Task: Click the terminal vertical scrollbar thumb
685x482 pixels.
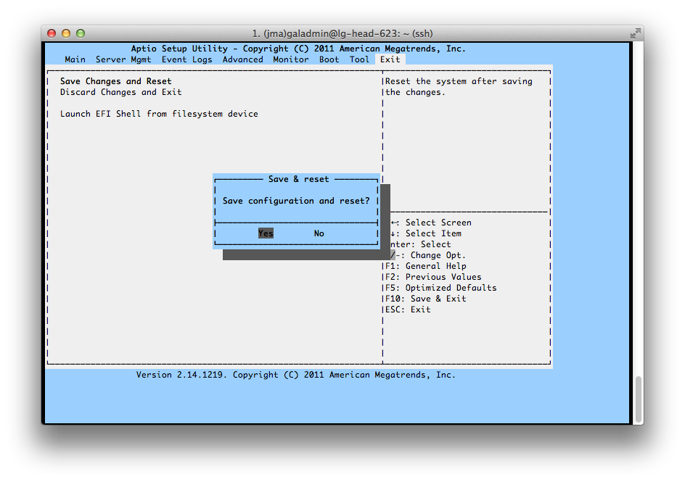Action: tap(639, 399)
